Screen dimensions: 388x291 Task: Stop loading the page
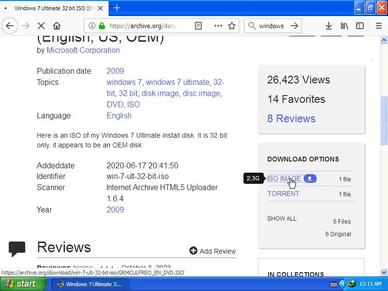tap(41, 26)
